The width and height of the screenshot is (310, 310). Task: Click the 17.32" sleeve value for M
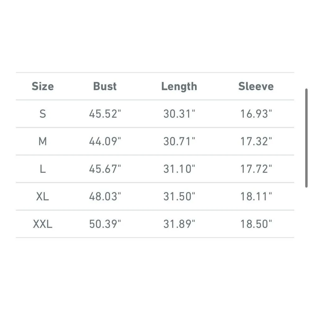[x=256, y=141]
